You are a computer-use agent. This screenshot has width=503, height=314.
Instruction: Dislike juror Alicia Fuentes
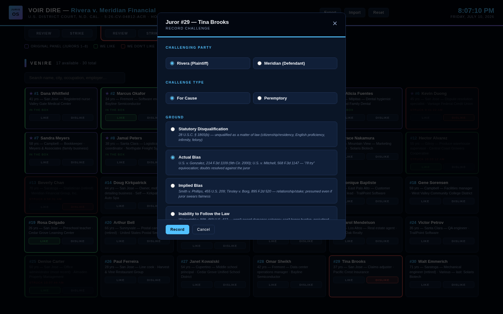(382, 118)
